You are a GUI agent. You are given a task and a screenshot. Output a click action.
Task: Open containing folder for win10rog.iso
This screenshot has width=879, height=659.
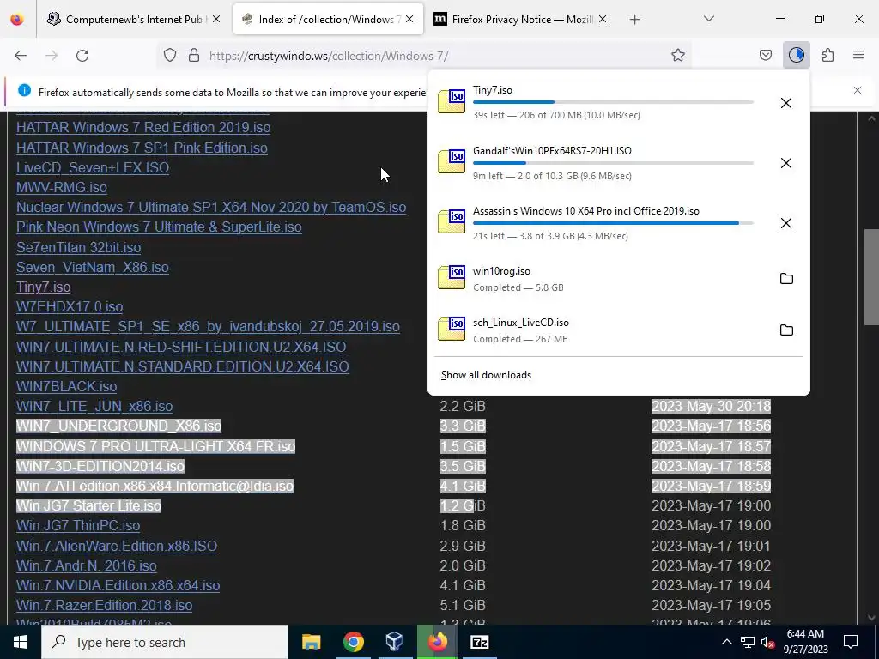pos(786,279)
